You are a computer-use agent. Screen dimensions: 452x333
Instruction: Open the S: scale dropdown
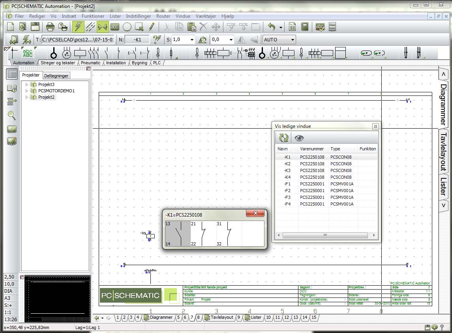coord(192,40)
